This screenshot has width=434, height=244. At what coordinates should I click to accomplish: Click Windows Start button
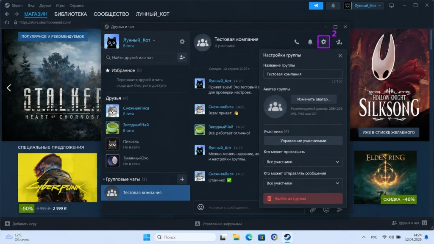[147, 237]
